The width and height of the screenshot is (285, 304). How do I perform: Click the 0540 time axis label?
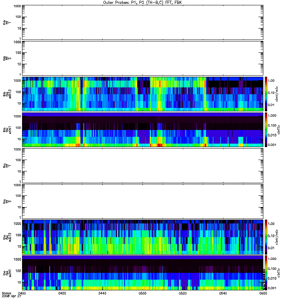(x=223, y=293)
